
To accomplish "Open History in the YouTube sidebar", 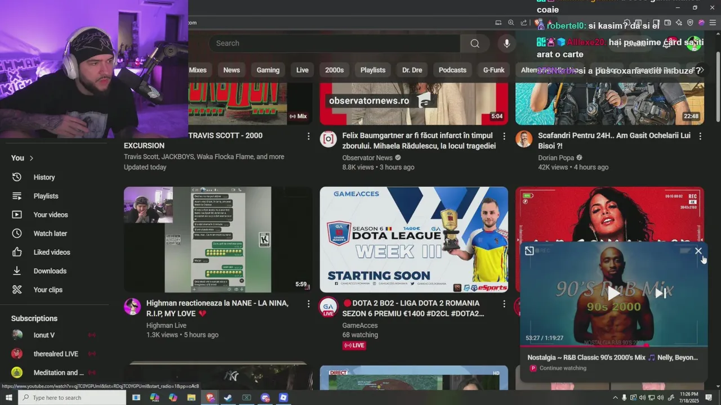I will [44, 177].
